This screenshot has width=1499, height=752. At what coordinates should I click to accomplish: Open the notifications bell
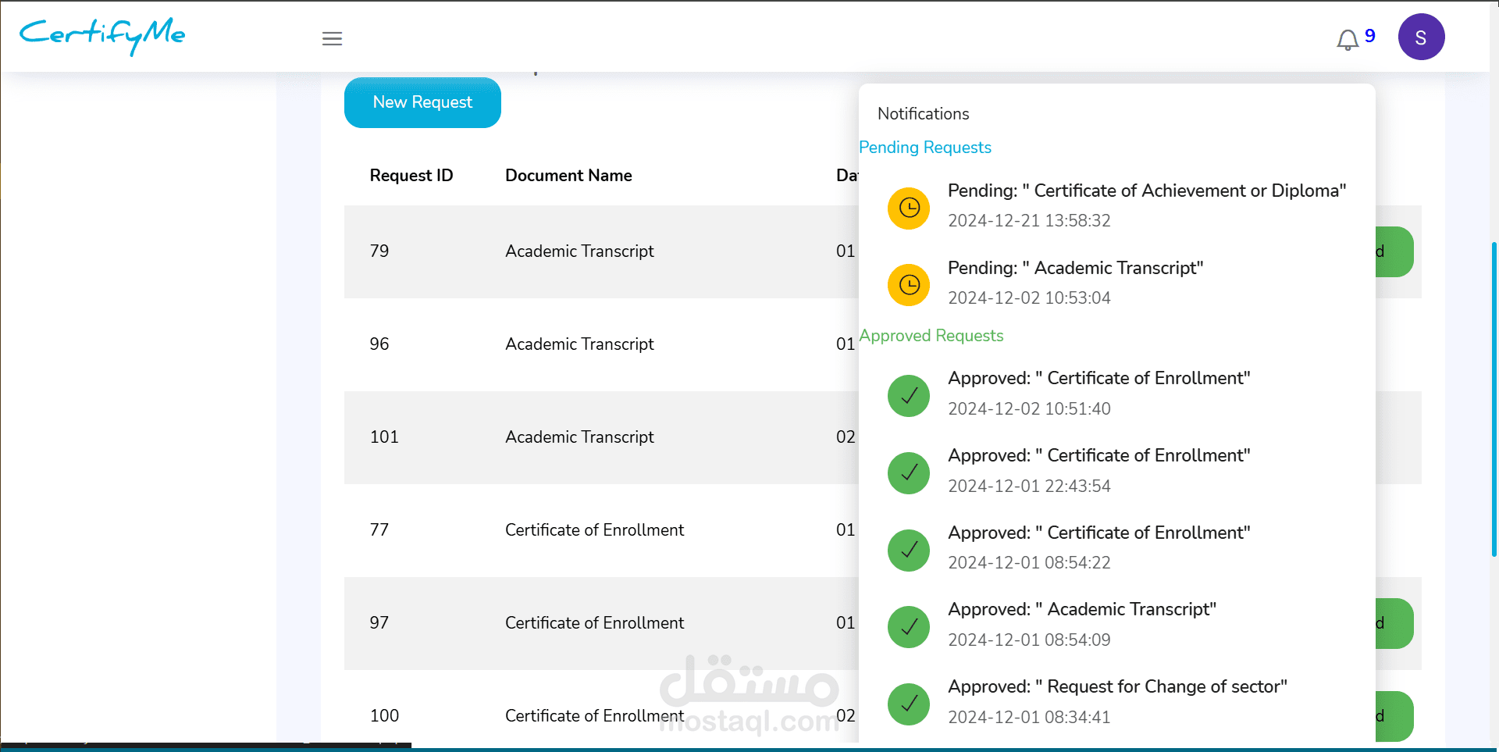click(x=1348, y=39)
